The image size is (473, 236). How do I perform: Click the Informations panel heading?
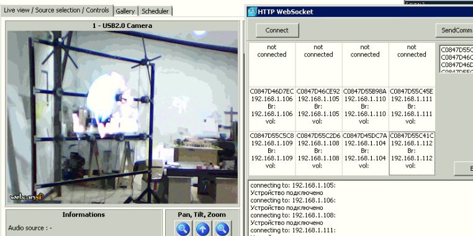coord(84,214)
